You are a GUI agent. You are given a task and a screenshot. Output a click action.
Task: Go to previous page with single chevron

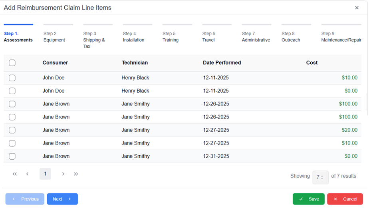point(27,174)
